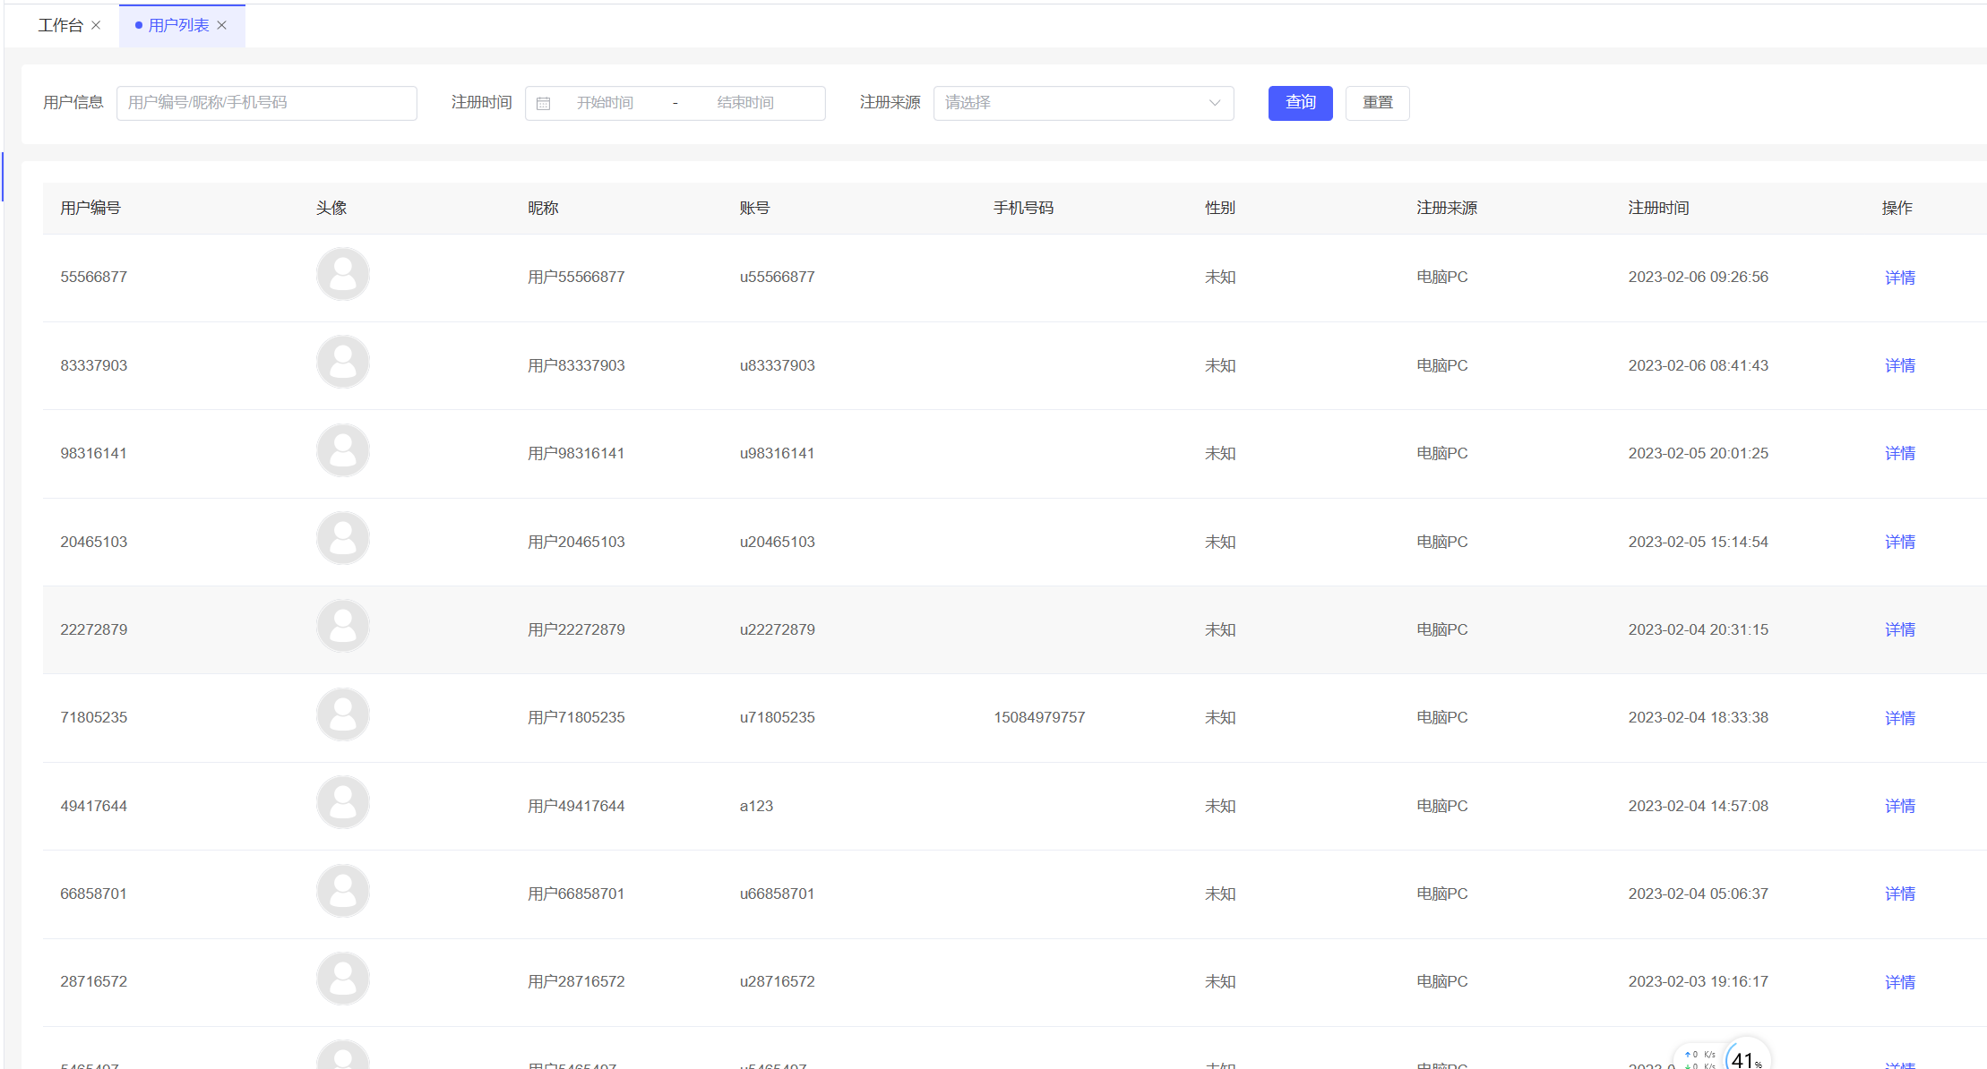Select account u83337903

click(778, 365)
